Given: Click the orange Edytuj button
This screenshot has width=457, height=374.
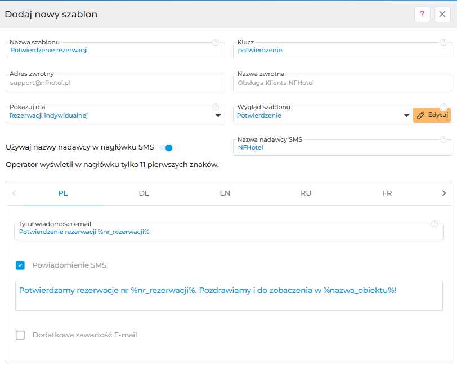Looking at the screenshot, I should 432,115.
